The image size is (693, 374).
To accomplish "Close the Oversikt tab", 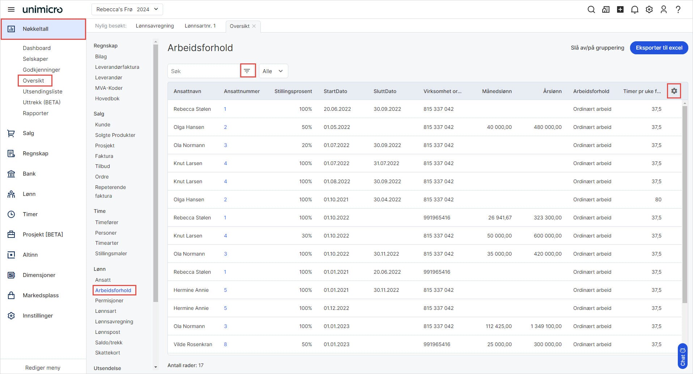I will pyautogui.click(x=254, y=26).
